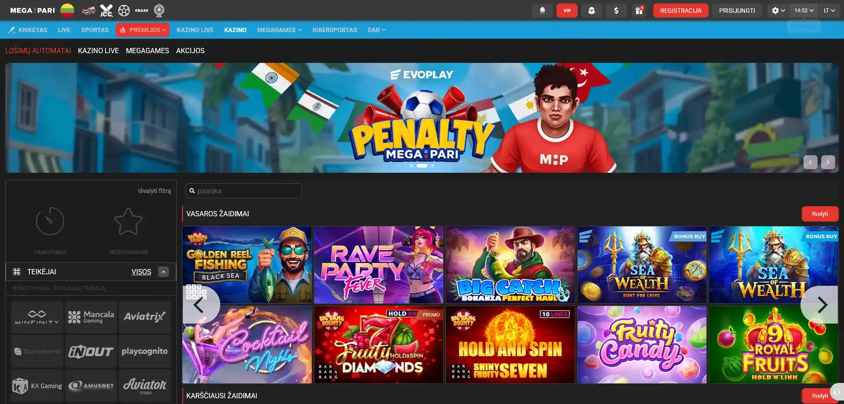Filter by Winfinity provider
Image resolution: width=844 pixels, height=404 pixels.
tap(37, 317)
